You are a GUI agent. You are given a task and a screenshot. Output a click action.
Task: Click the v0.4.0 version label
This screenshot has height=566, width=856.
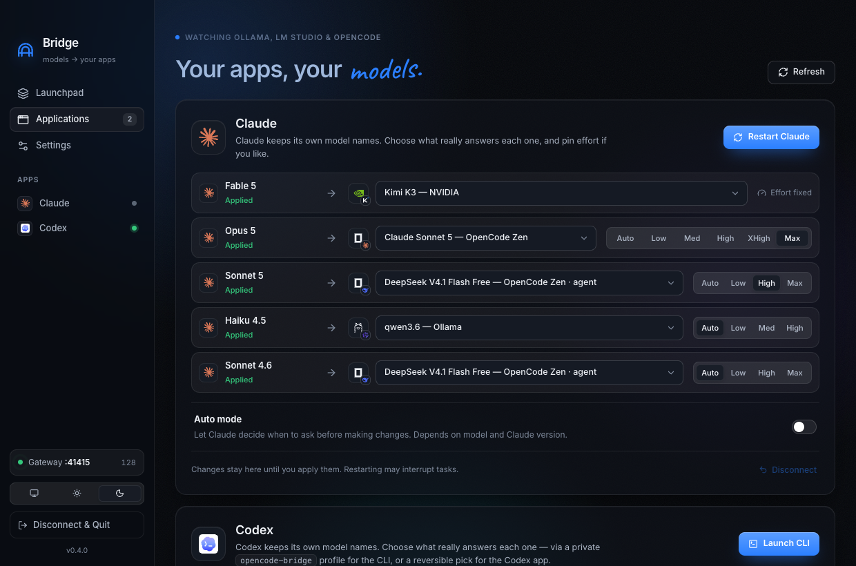(77, 550)
